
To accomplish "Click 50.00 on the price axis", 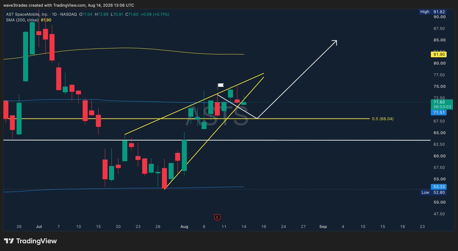I will tap(439, 202).
